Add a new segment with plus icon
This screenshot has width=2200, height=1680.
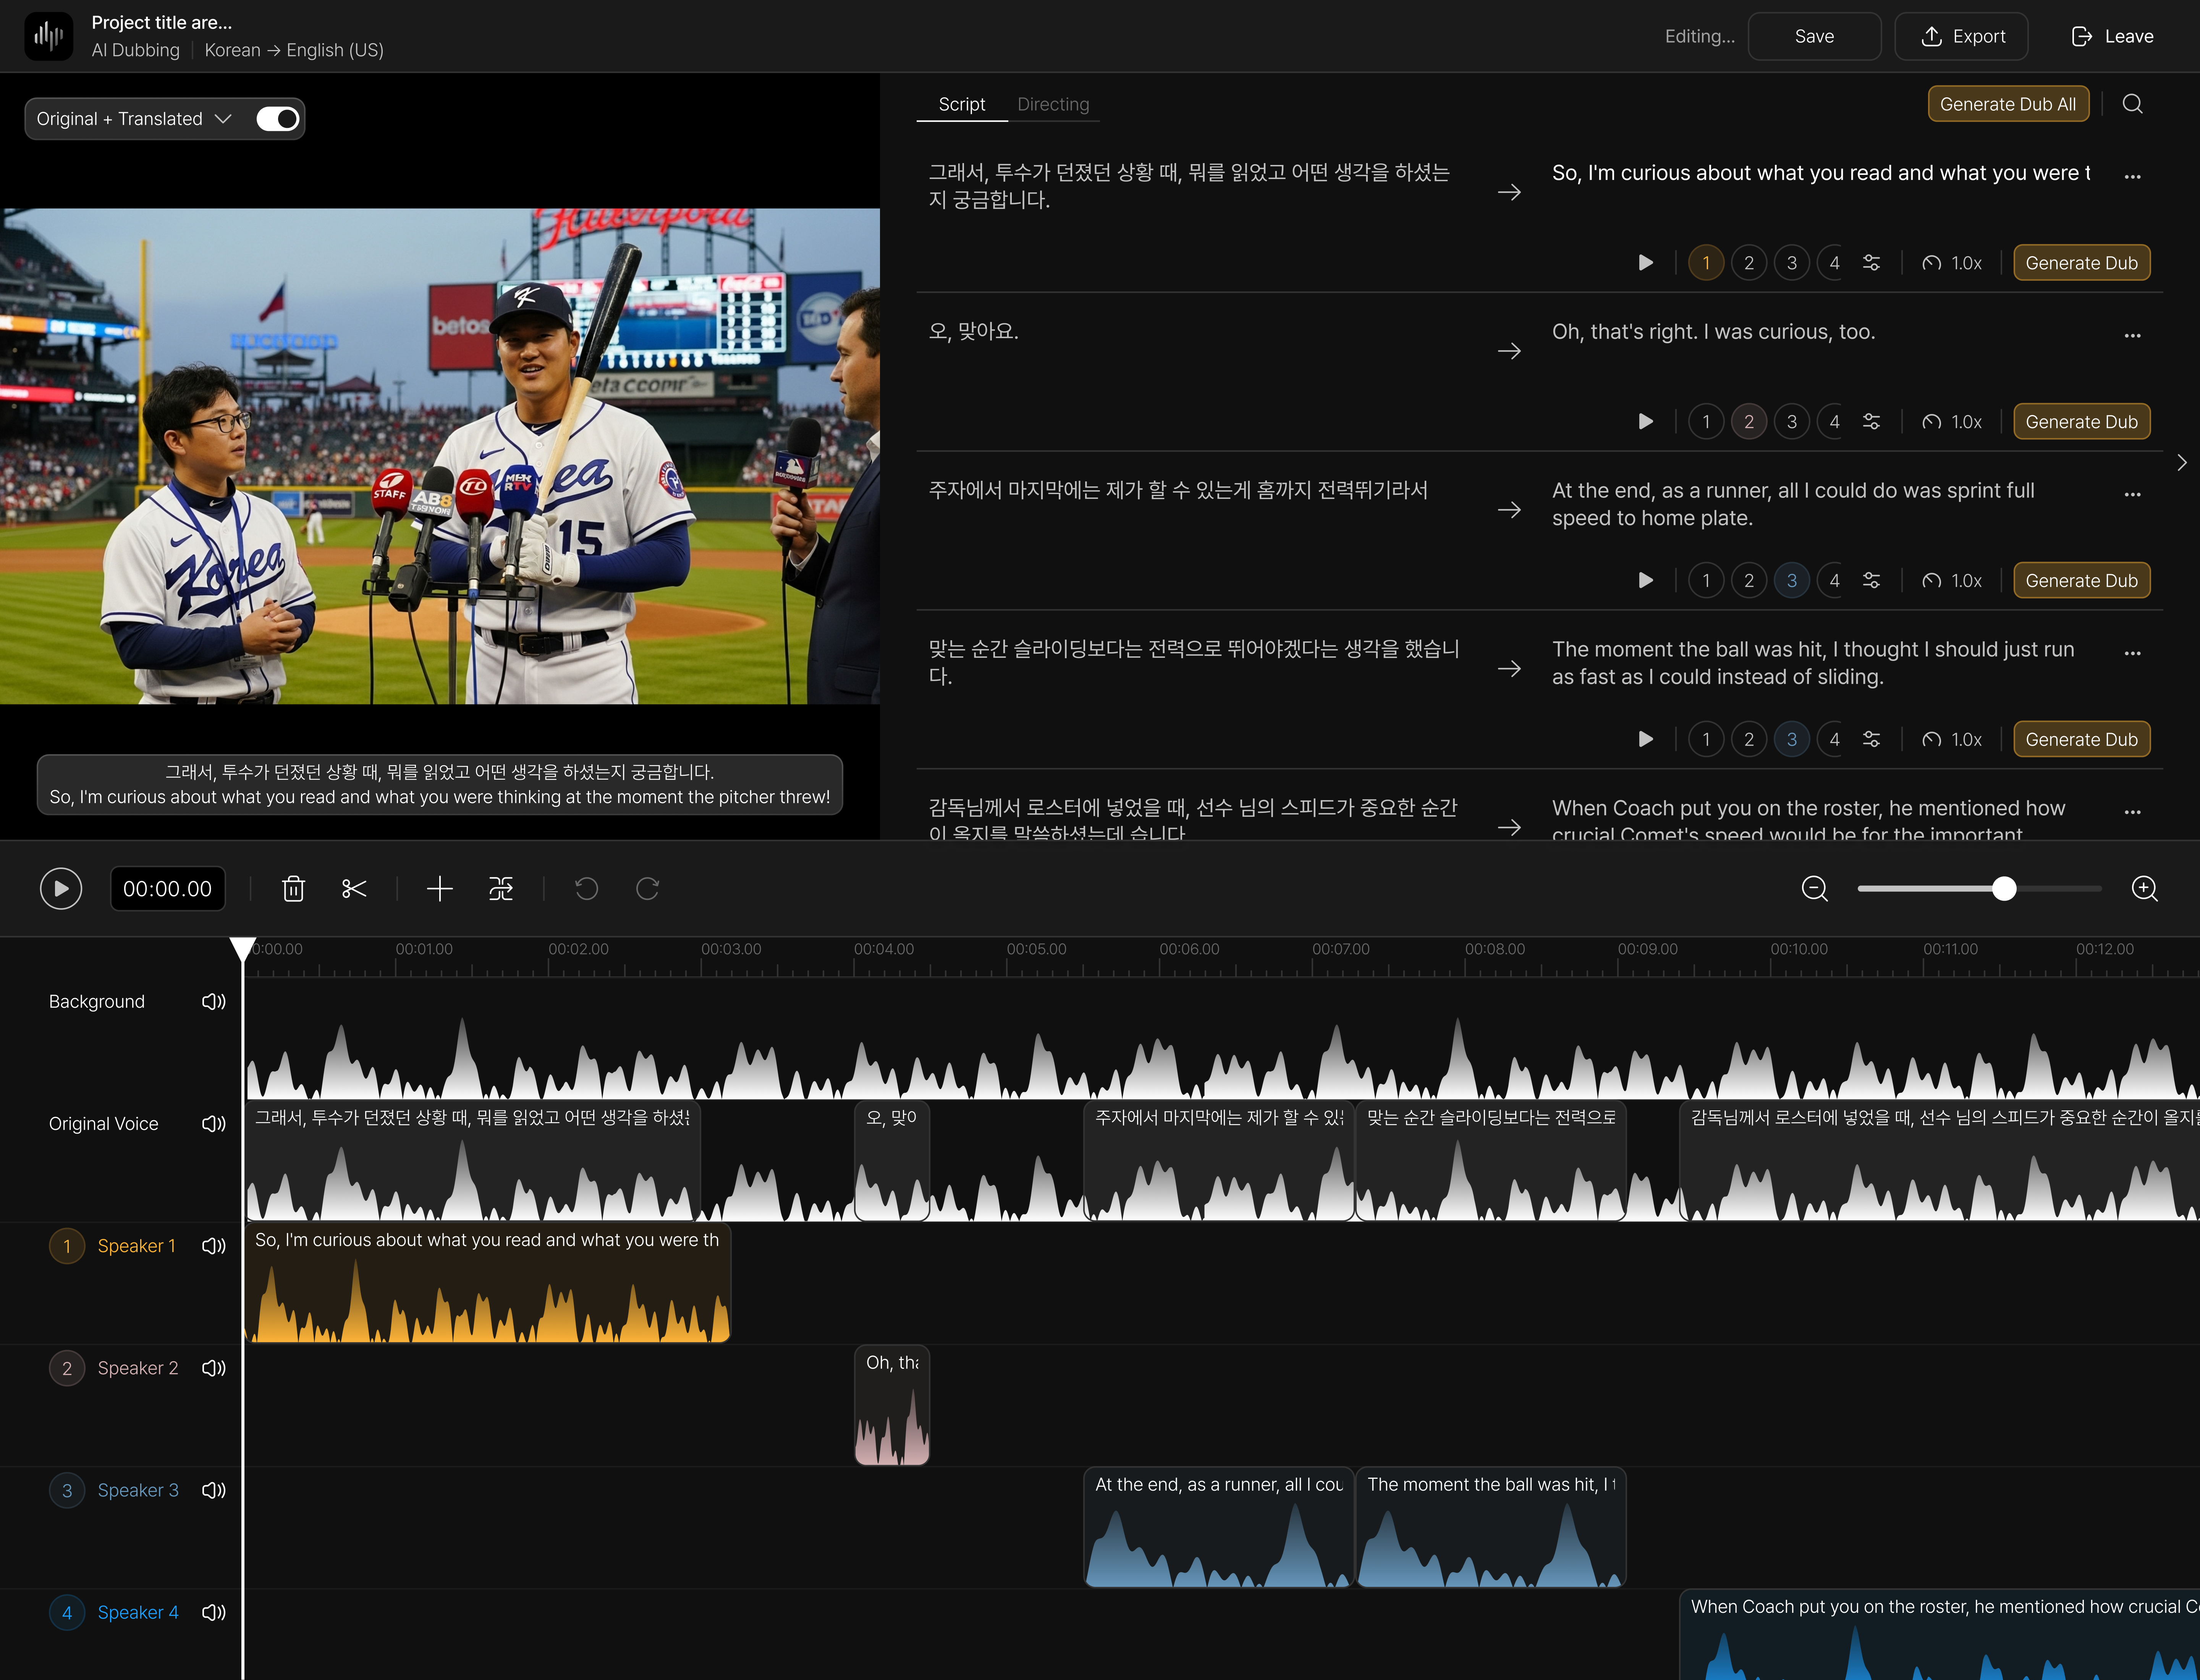point(439,888)
